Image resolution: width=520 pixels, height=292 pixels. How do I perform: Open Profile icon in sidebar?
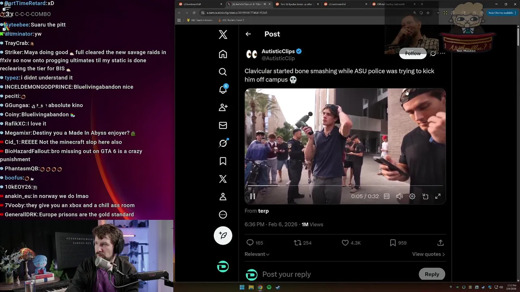[223, 197]
